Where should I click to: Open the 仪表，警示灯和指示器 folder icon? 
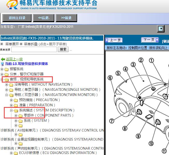[6, 74]
